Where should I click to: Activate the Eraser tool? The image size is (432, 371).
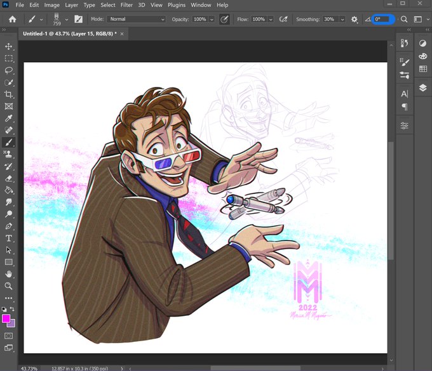(x=8, y=178)
